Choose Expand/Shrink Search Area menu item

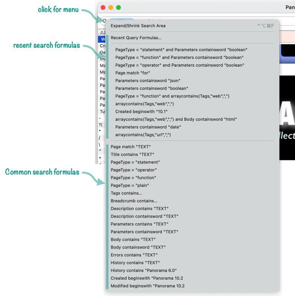[192, 26]
